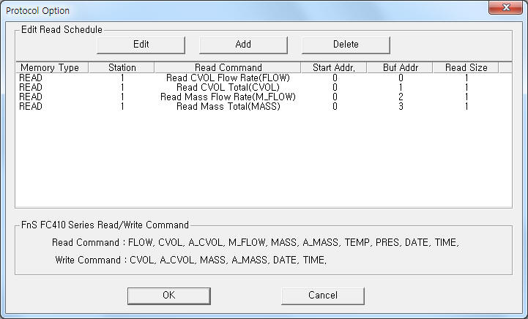
Task: Click the Read Size column header
Action: click(466, 67)
